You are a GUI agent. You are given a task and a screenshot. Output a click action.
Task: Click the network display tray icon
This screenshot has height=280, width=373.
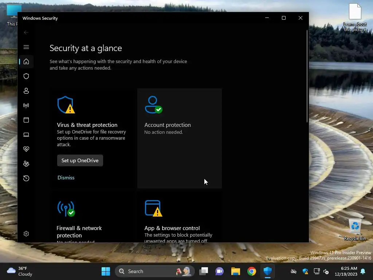(x=317, y=271)
